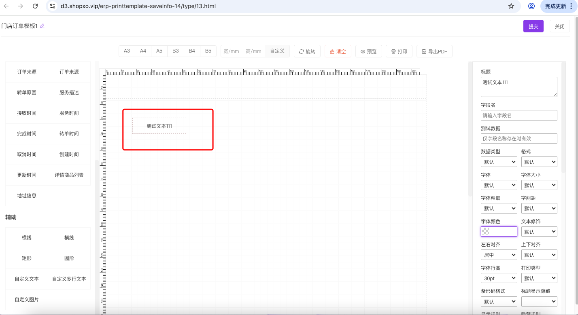Select A4 paper size
This screenshot has width=578, height=315.
click(143, 51)
